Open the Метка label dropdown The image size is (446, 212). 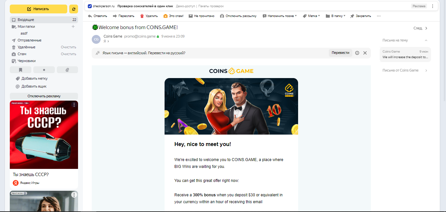click(311, 16)
